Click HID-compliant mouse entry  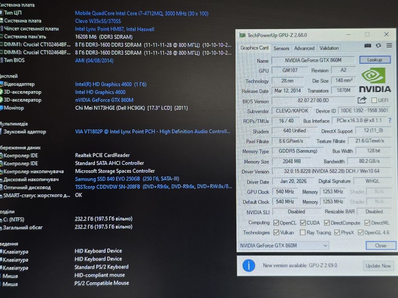tap(100, 275)
